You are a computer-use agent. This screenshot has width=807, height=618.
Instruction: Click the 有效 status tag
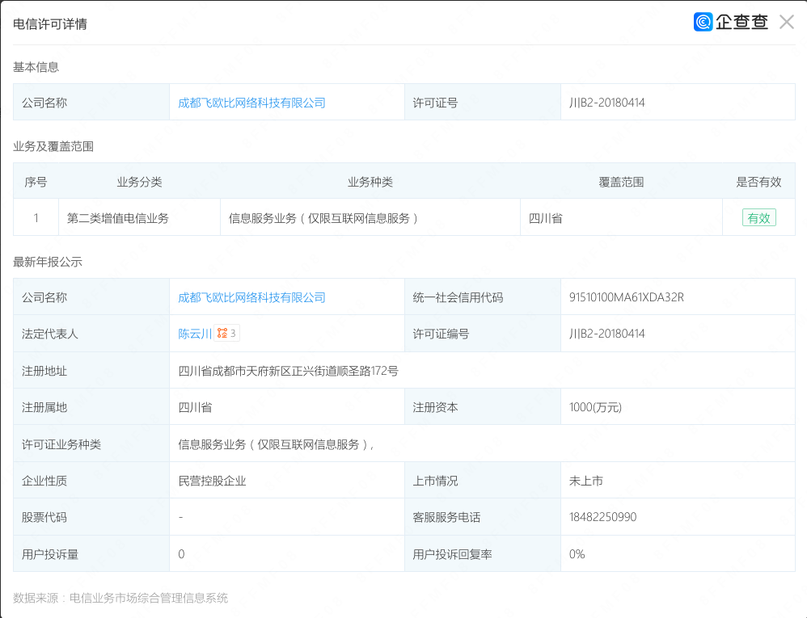click(x=758, y=218)
